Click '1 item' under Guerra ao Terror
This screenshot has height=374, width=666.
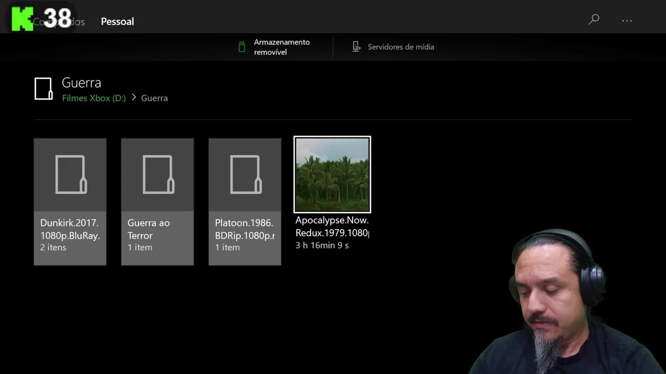coord(140,247)
